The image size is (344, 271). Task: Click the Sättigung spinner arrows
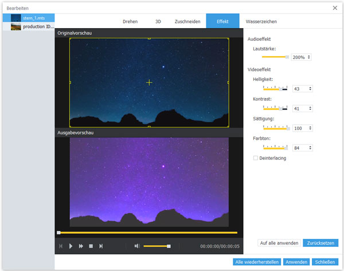pos(310,128)
